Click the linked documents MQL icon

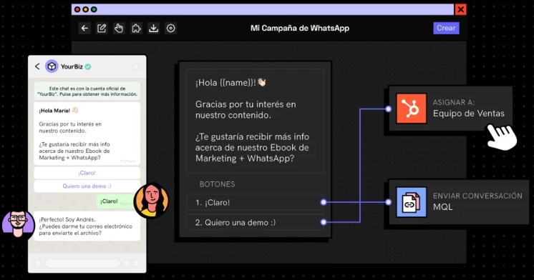411,202
